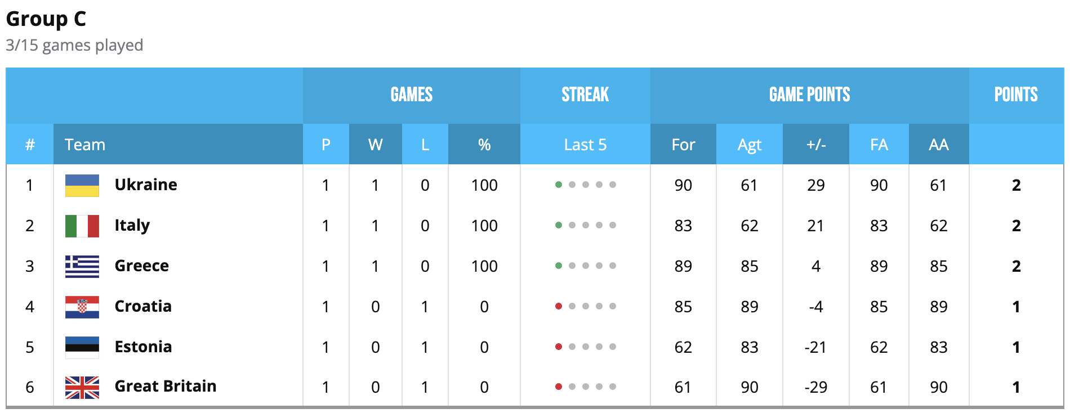Click the For column header
Viewport: 1070px width, 413px height.
point(683,145)
